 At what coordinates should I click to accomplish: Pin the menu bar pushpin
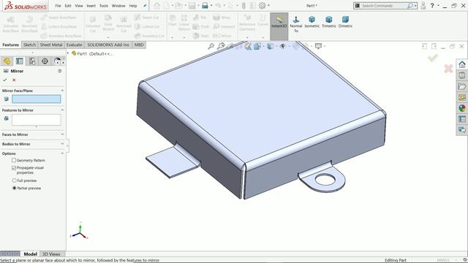145,6
